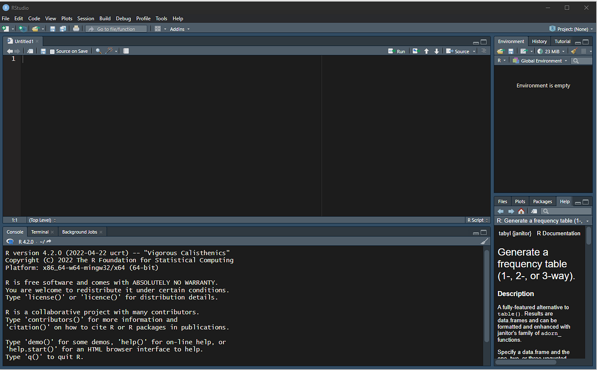The image size is (597, 370).
Task: Open the Addins dropdown menu
Action: tap(179, 29)
